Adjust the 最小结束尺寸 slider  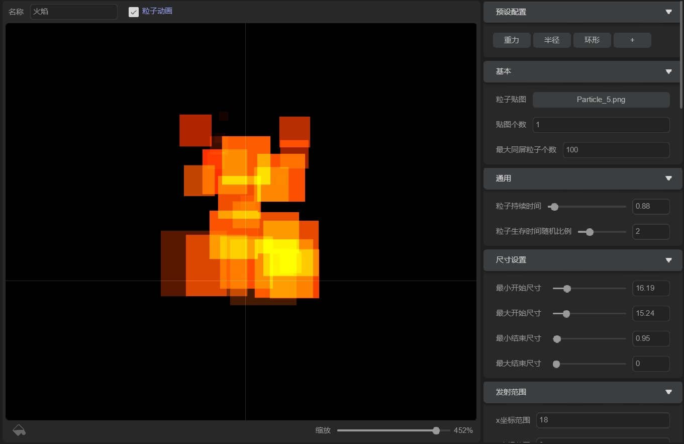(x=590, y=339)
